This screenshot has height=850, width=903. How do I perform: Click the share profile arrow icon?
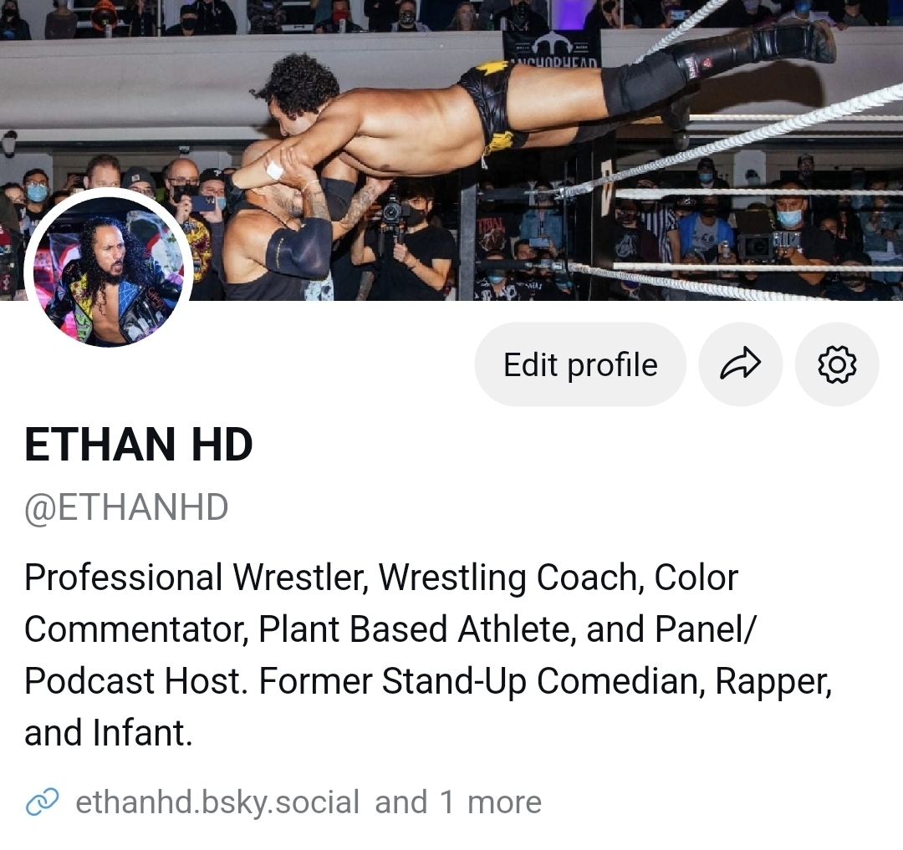740,364
